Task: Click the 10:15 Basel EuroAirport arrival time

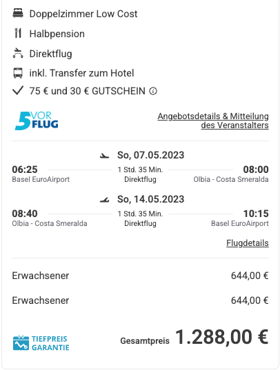Action: [x=256, y=214]
